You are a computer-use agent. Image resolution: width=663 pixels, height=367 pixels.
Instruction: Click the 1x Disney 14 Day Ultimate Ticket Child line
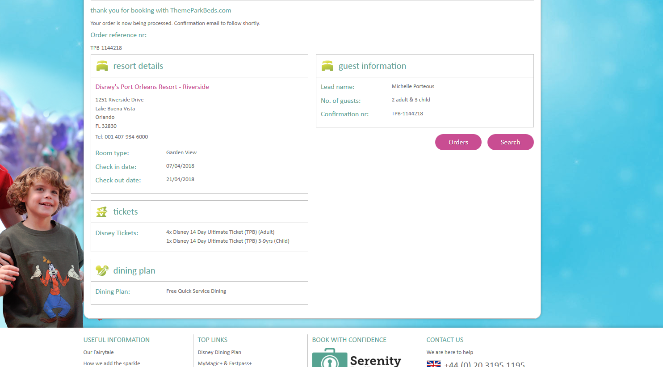pyautogui.click(x=228, y=241)
